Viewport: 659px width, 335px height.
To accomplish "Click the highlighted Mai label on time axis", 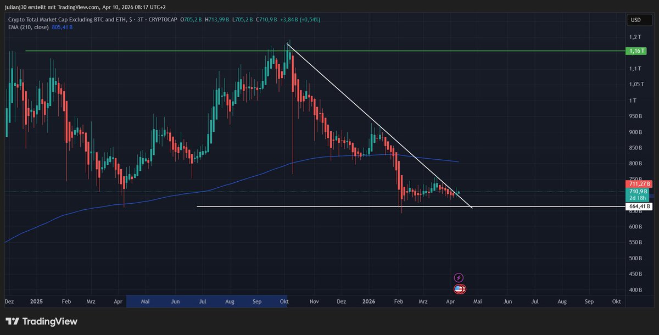I will tap(146, 302).
